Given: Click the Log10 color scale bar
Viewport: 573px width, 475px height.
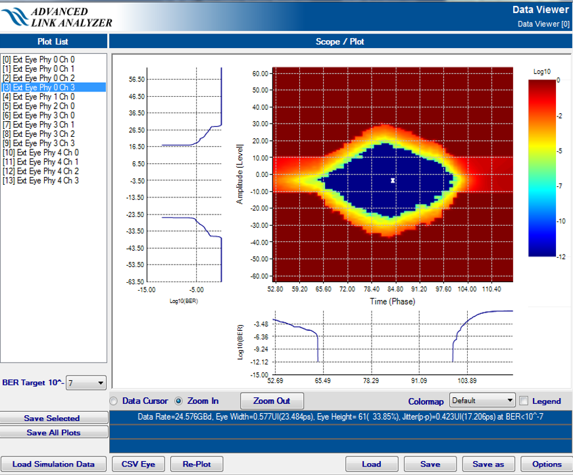Looking at the screenshot, I should pos(543,167).
